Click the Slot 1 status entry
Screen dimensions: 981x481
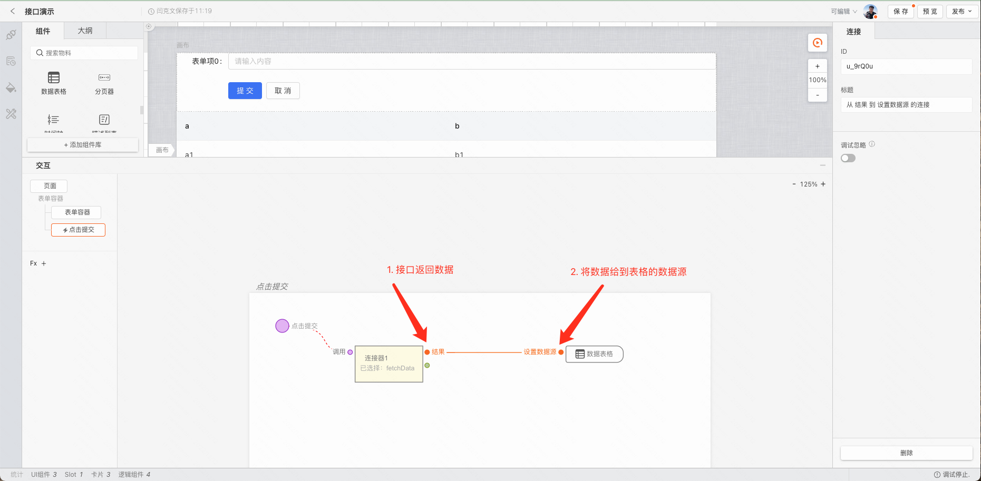tap(74, 475)
